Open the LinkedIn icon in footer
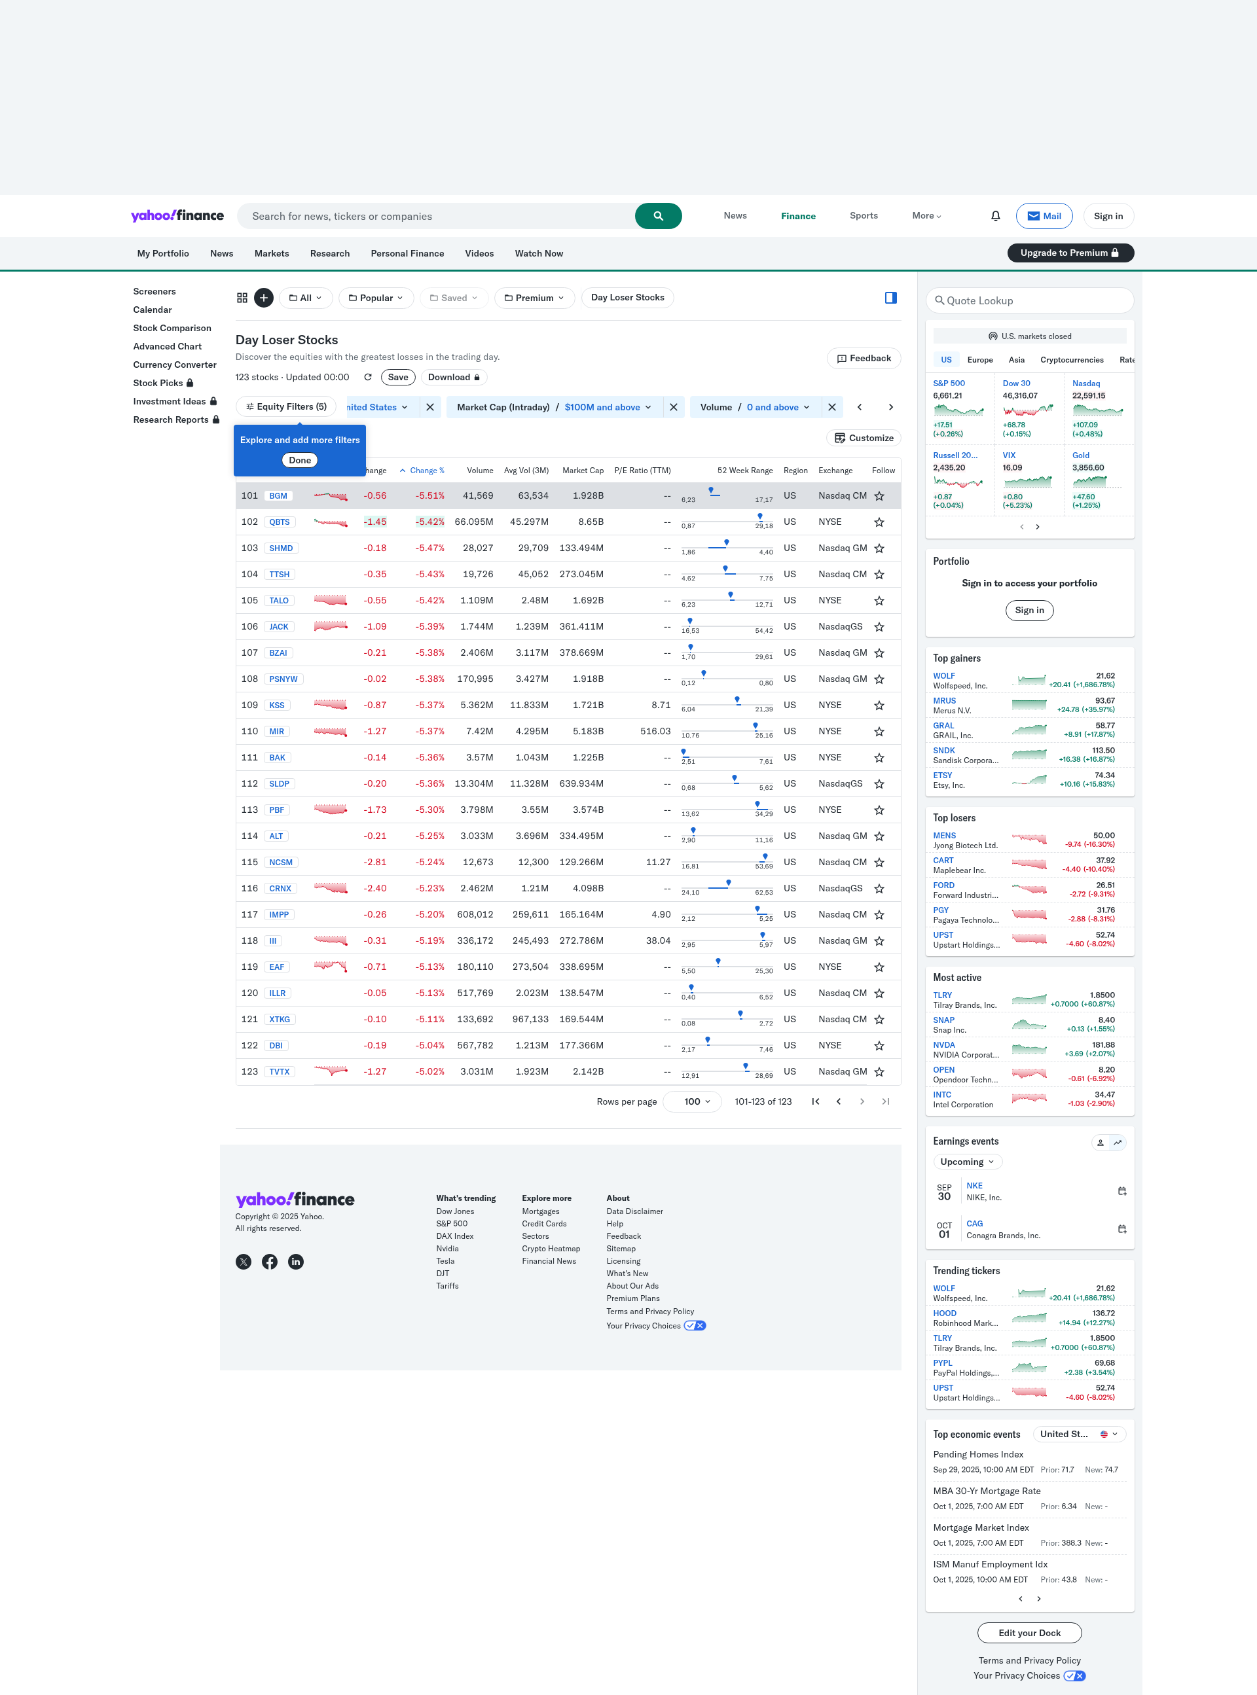This screenshot has height=1695, width=1257. pyautogui.click(x=296, y=1262)
